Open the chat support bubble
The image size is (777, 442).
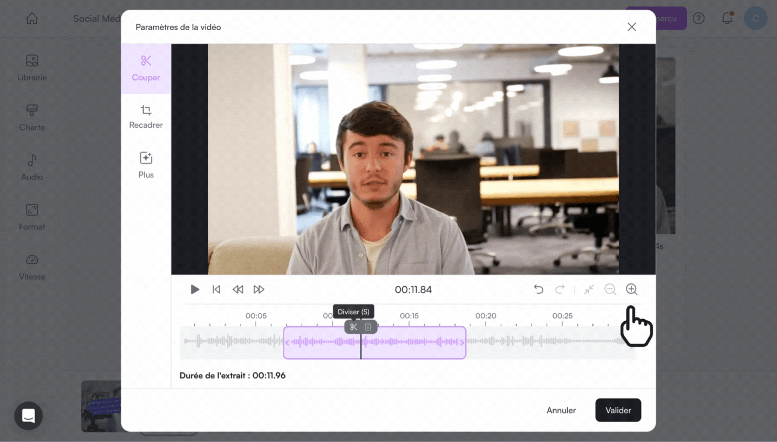click(x=28, y=416)
